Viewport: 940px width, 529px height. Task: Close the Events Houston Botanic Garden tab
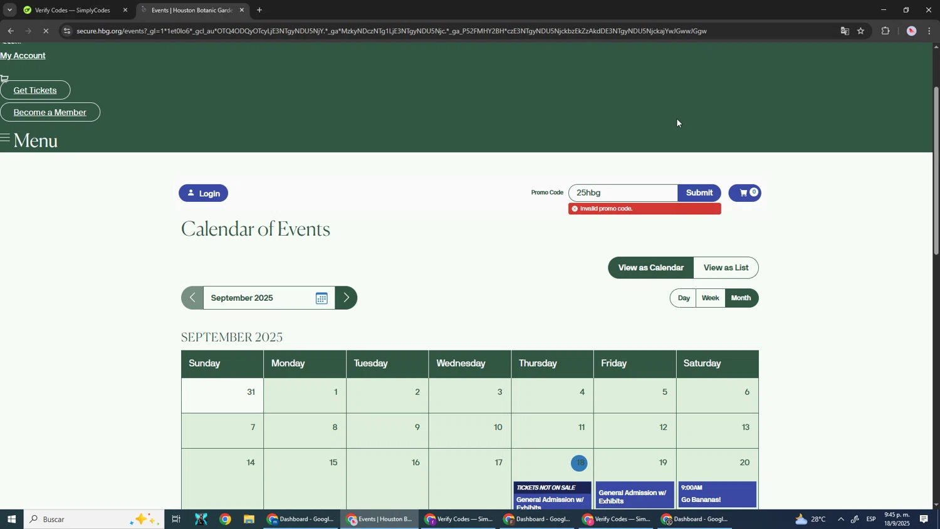(242, 10)
